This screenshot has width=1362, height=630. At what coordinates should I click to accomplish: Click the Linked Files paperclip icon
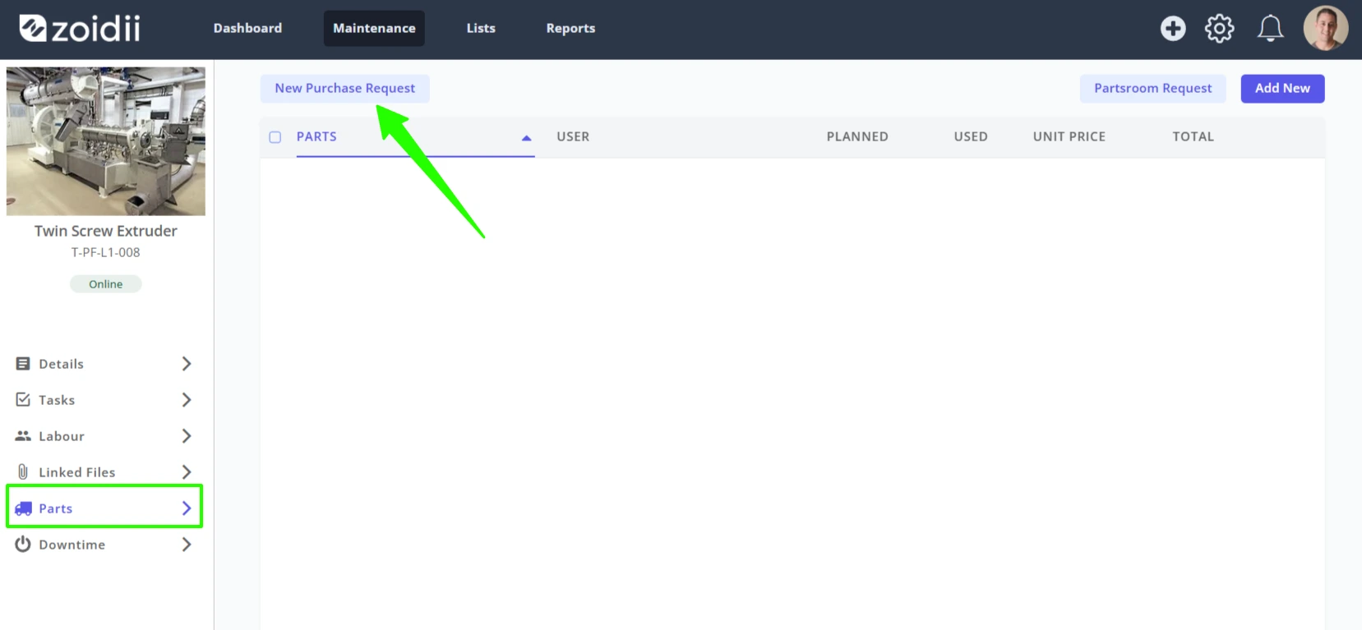point(23,472)
